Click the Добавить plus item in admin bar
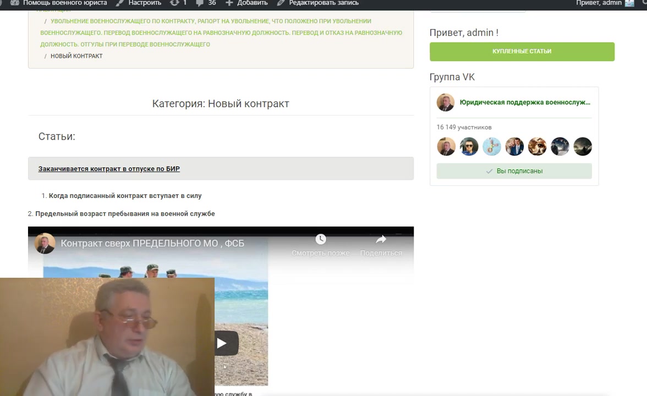 246,3
